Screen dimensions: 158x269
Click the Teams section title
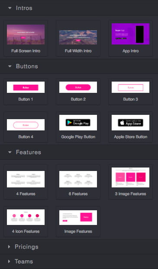click(x=24, y=262)
